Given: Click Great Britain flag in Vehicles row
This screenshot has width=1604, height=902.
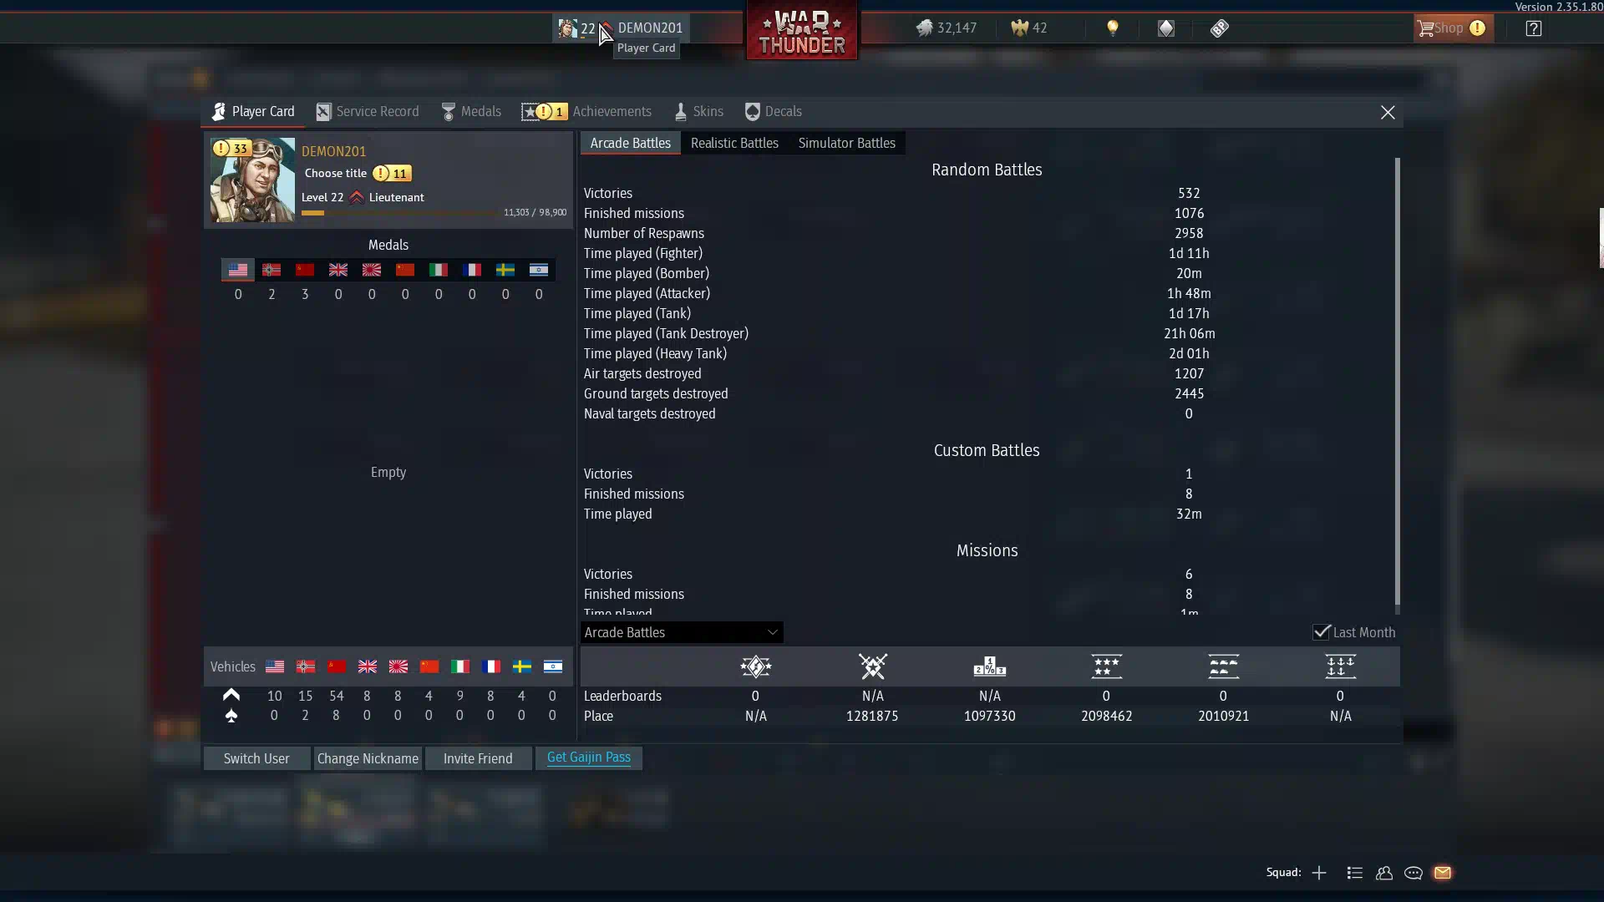Looking at the screenshot, I should tap(368, 666).
